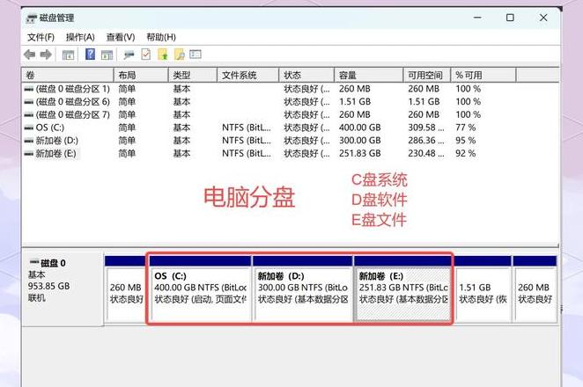Screen dimensions: 583x387
Task: Select the 1.51 GB recovery partition block
Action: coord(483,289)
